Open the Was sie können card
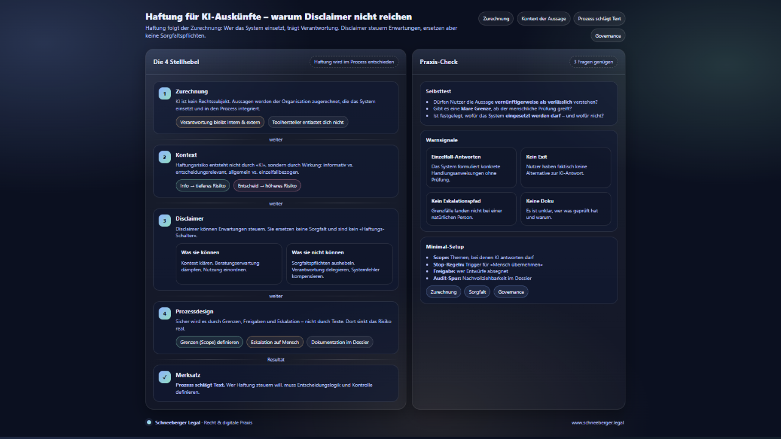Viewport: 781px width, 439px height. click(x=229, y=264)
